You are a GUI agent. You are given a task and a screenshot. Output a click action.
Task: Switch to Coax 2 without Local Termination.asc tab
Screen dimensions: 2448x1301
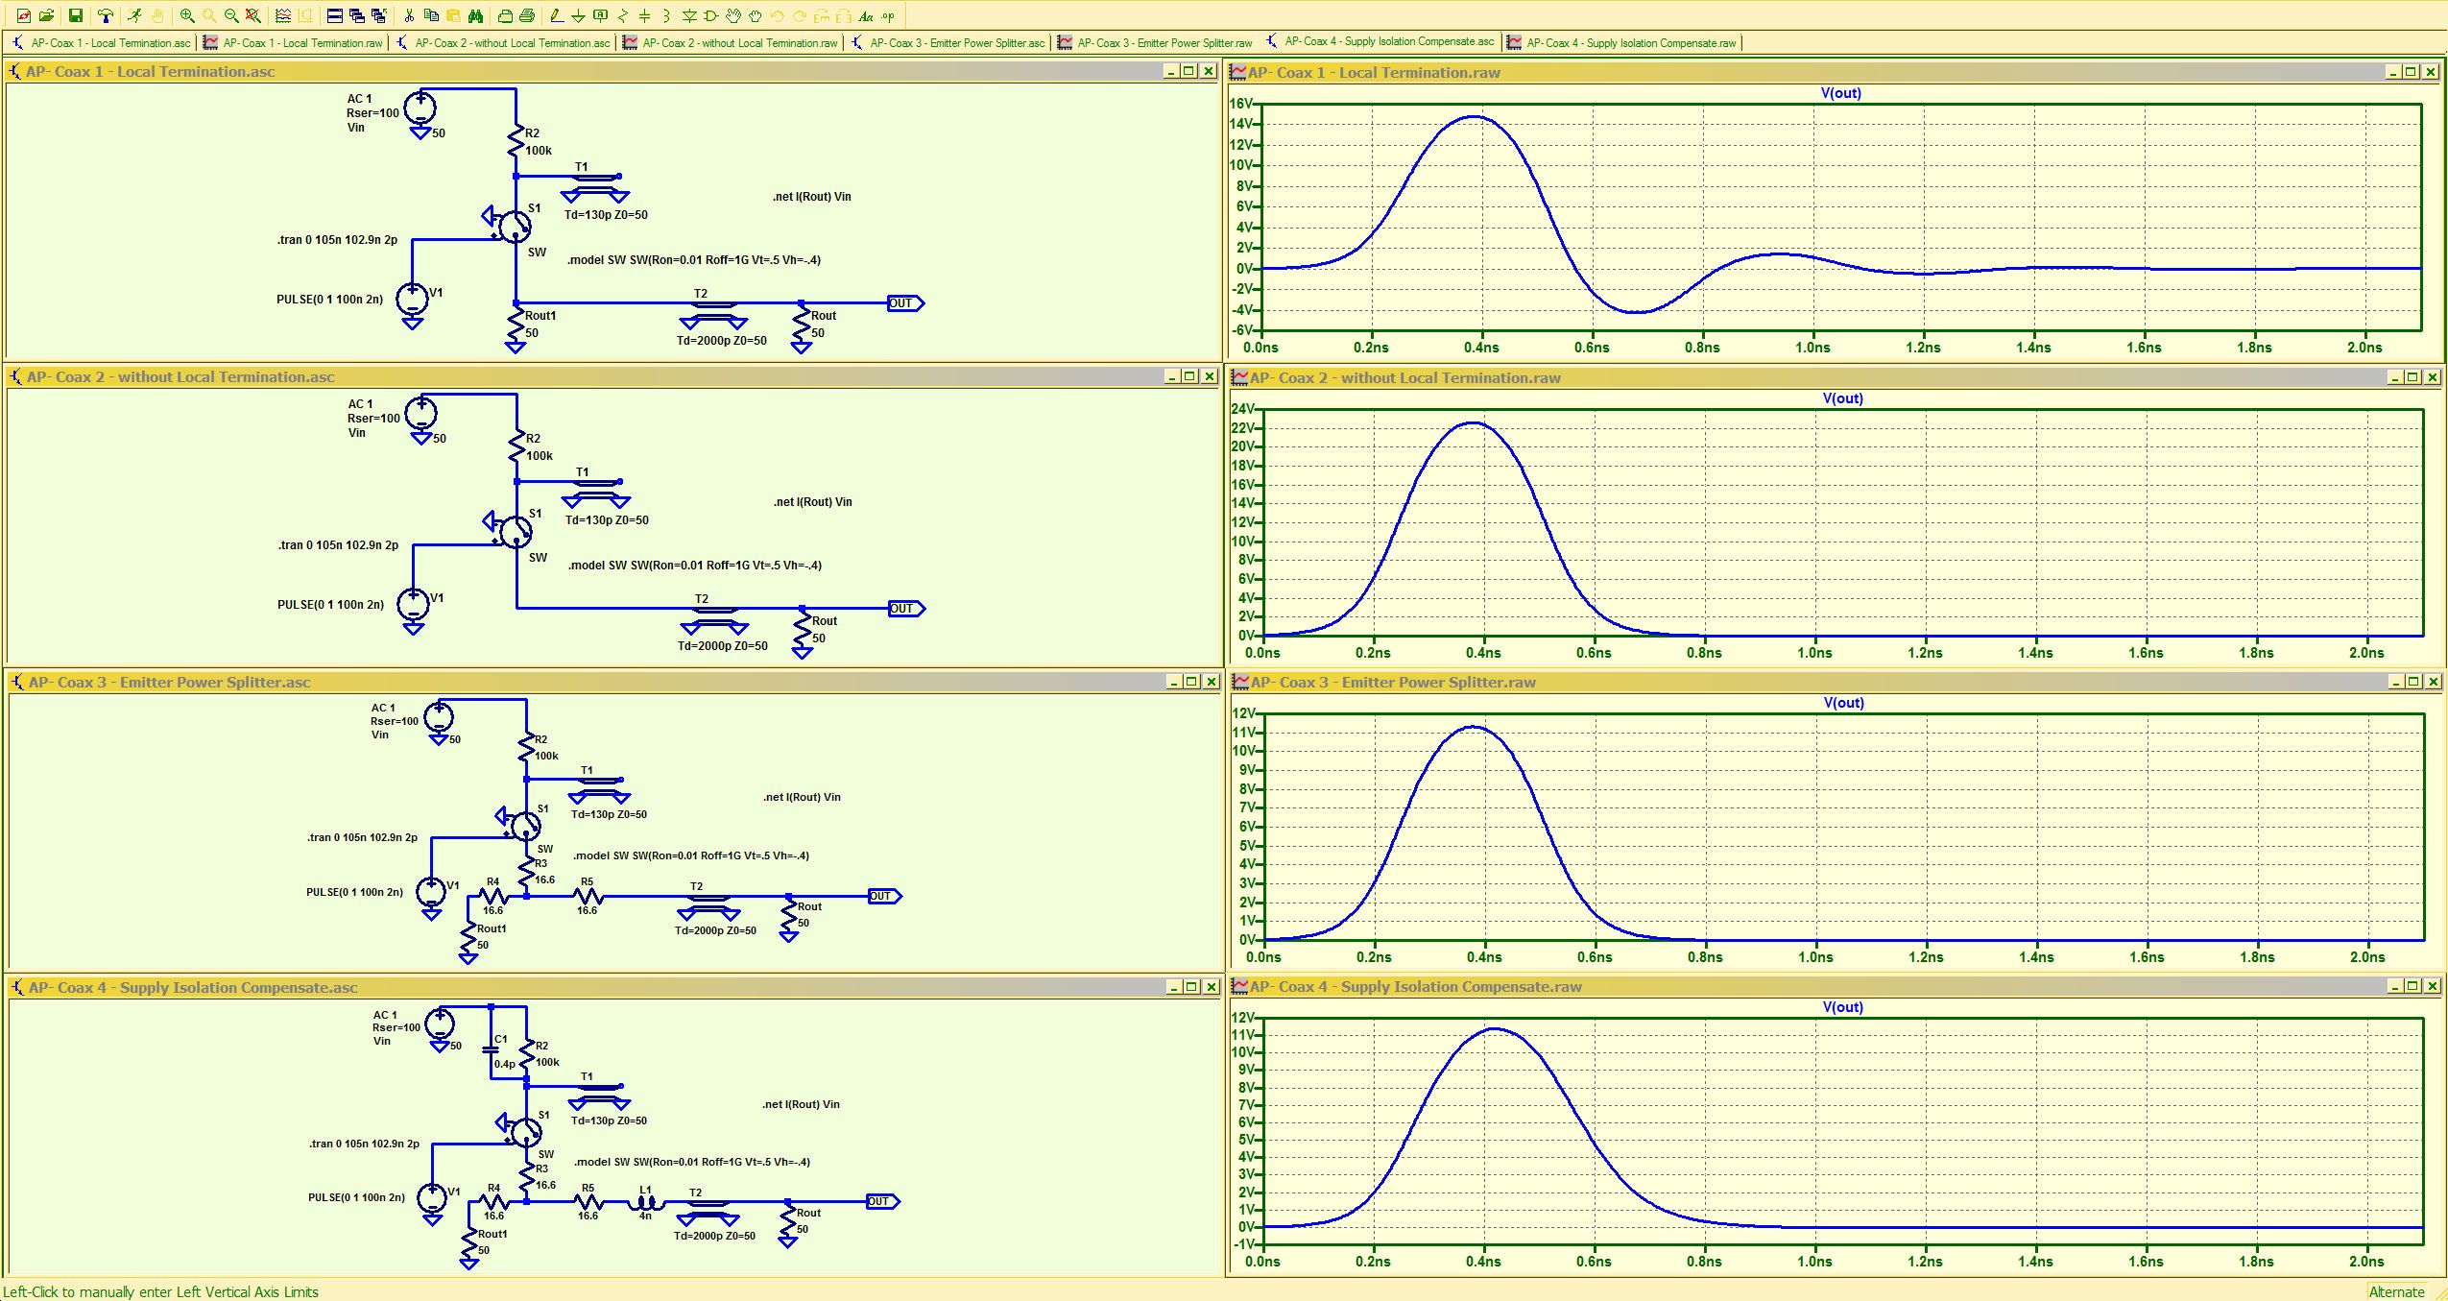511,43
